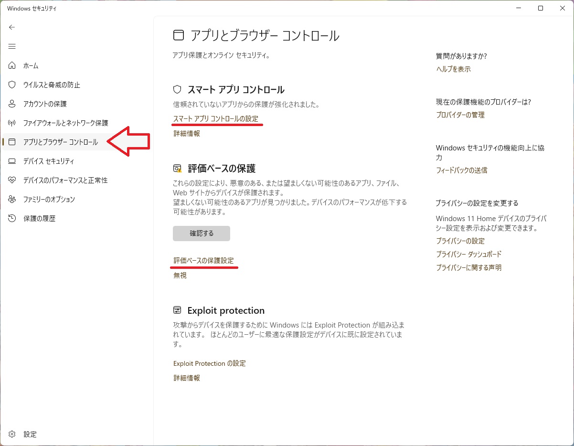Click the スマート アプリ コントロール shield icon

177,89
